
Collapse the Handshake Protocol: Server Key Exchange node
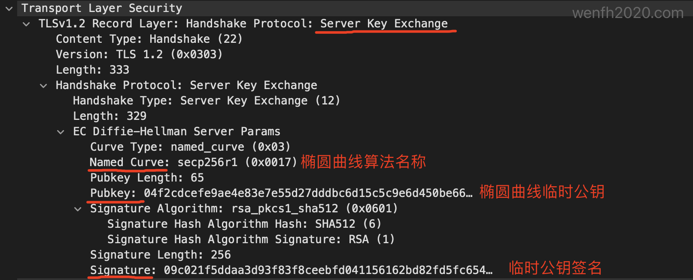tap(43, 85)
